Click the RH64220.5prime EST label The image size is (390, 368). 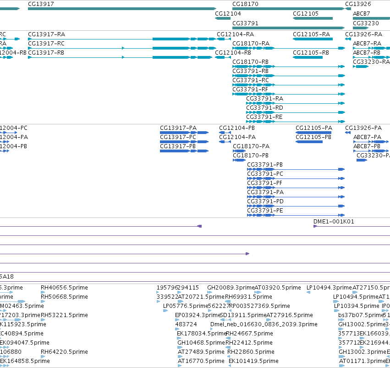tap(65, 352)
